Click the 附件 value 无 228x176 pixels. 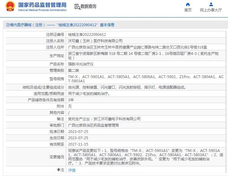click(70, 106)
